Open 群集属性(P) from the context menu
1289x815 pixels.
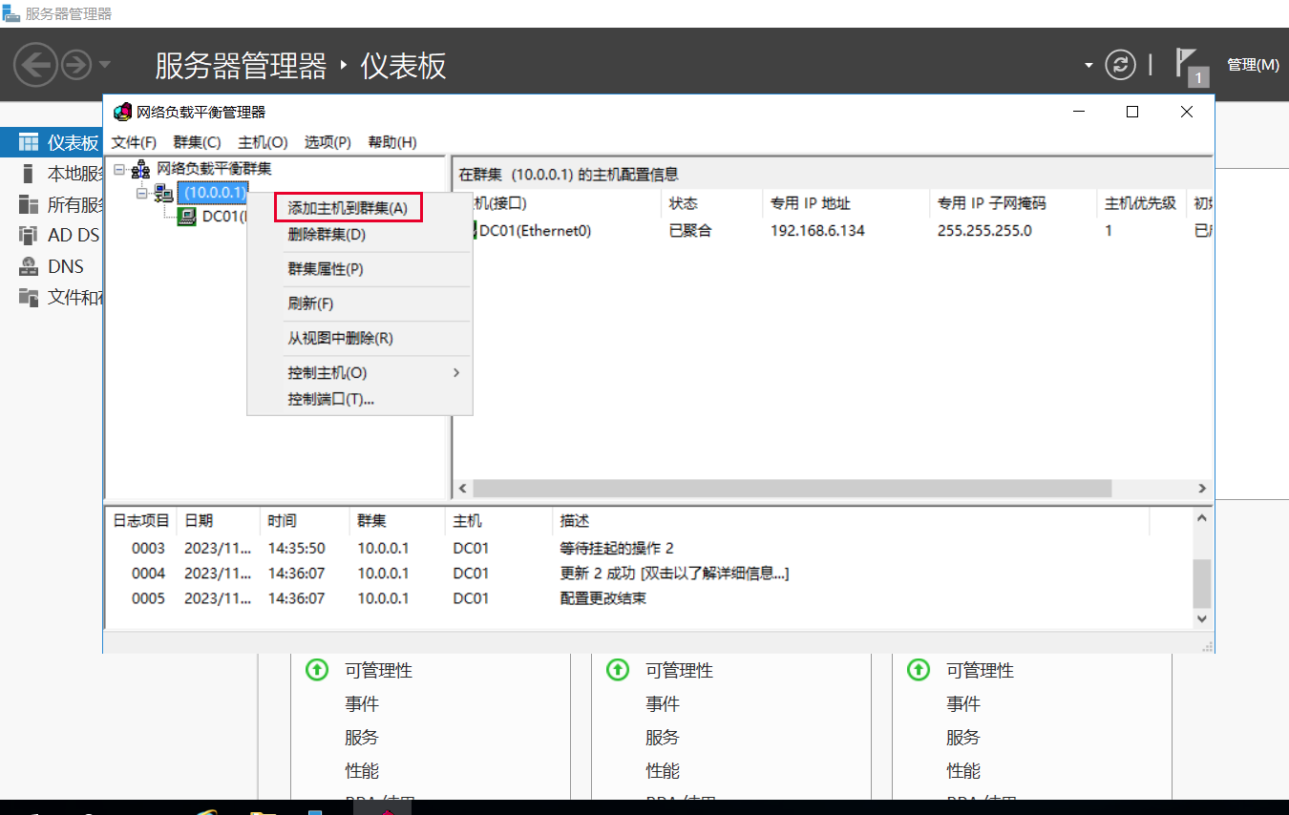tap(326, 269)
